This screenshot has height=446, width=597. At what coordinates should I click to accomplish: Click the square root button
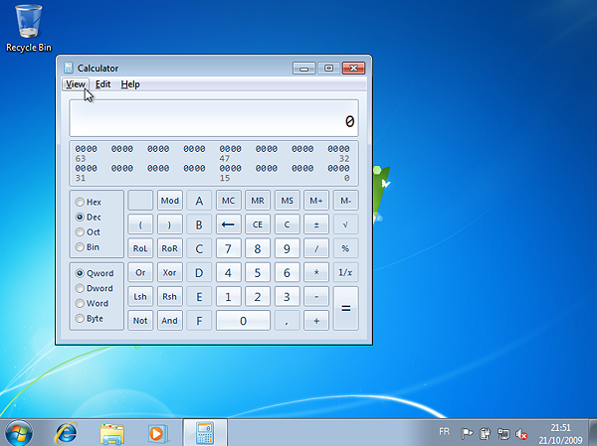345,224
